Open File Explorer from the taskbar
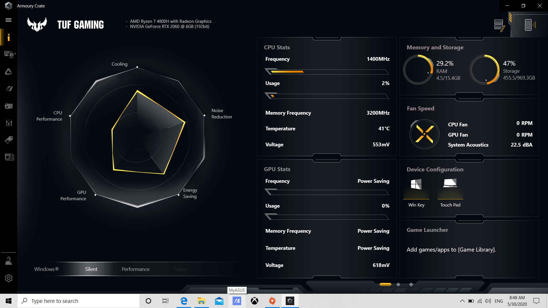The height and width of the screenshot is (308, 548). click(202, 301)
